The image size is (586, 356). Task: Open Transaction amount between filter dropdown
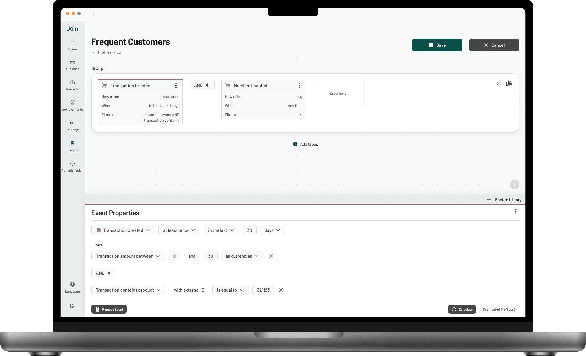(x=128, y=256)
